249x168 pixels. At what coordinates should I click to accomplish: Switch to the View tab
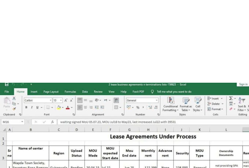[x=111, y=92]
